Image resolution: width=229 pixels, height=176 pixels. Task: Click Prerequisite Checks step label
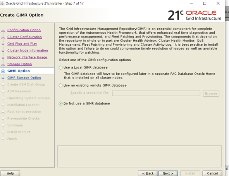pyautogui.click(x=24, y=118)
